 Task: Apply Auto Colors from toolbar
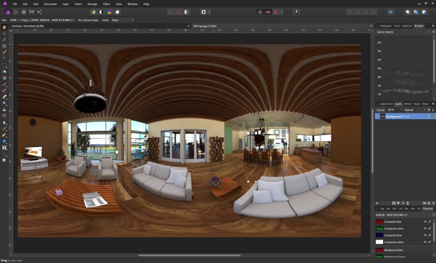pyautogui.click(x=110, y=12)
